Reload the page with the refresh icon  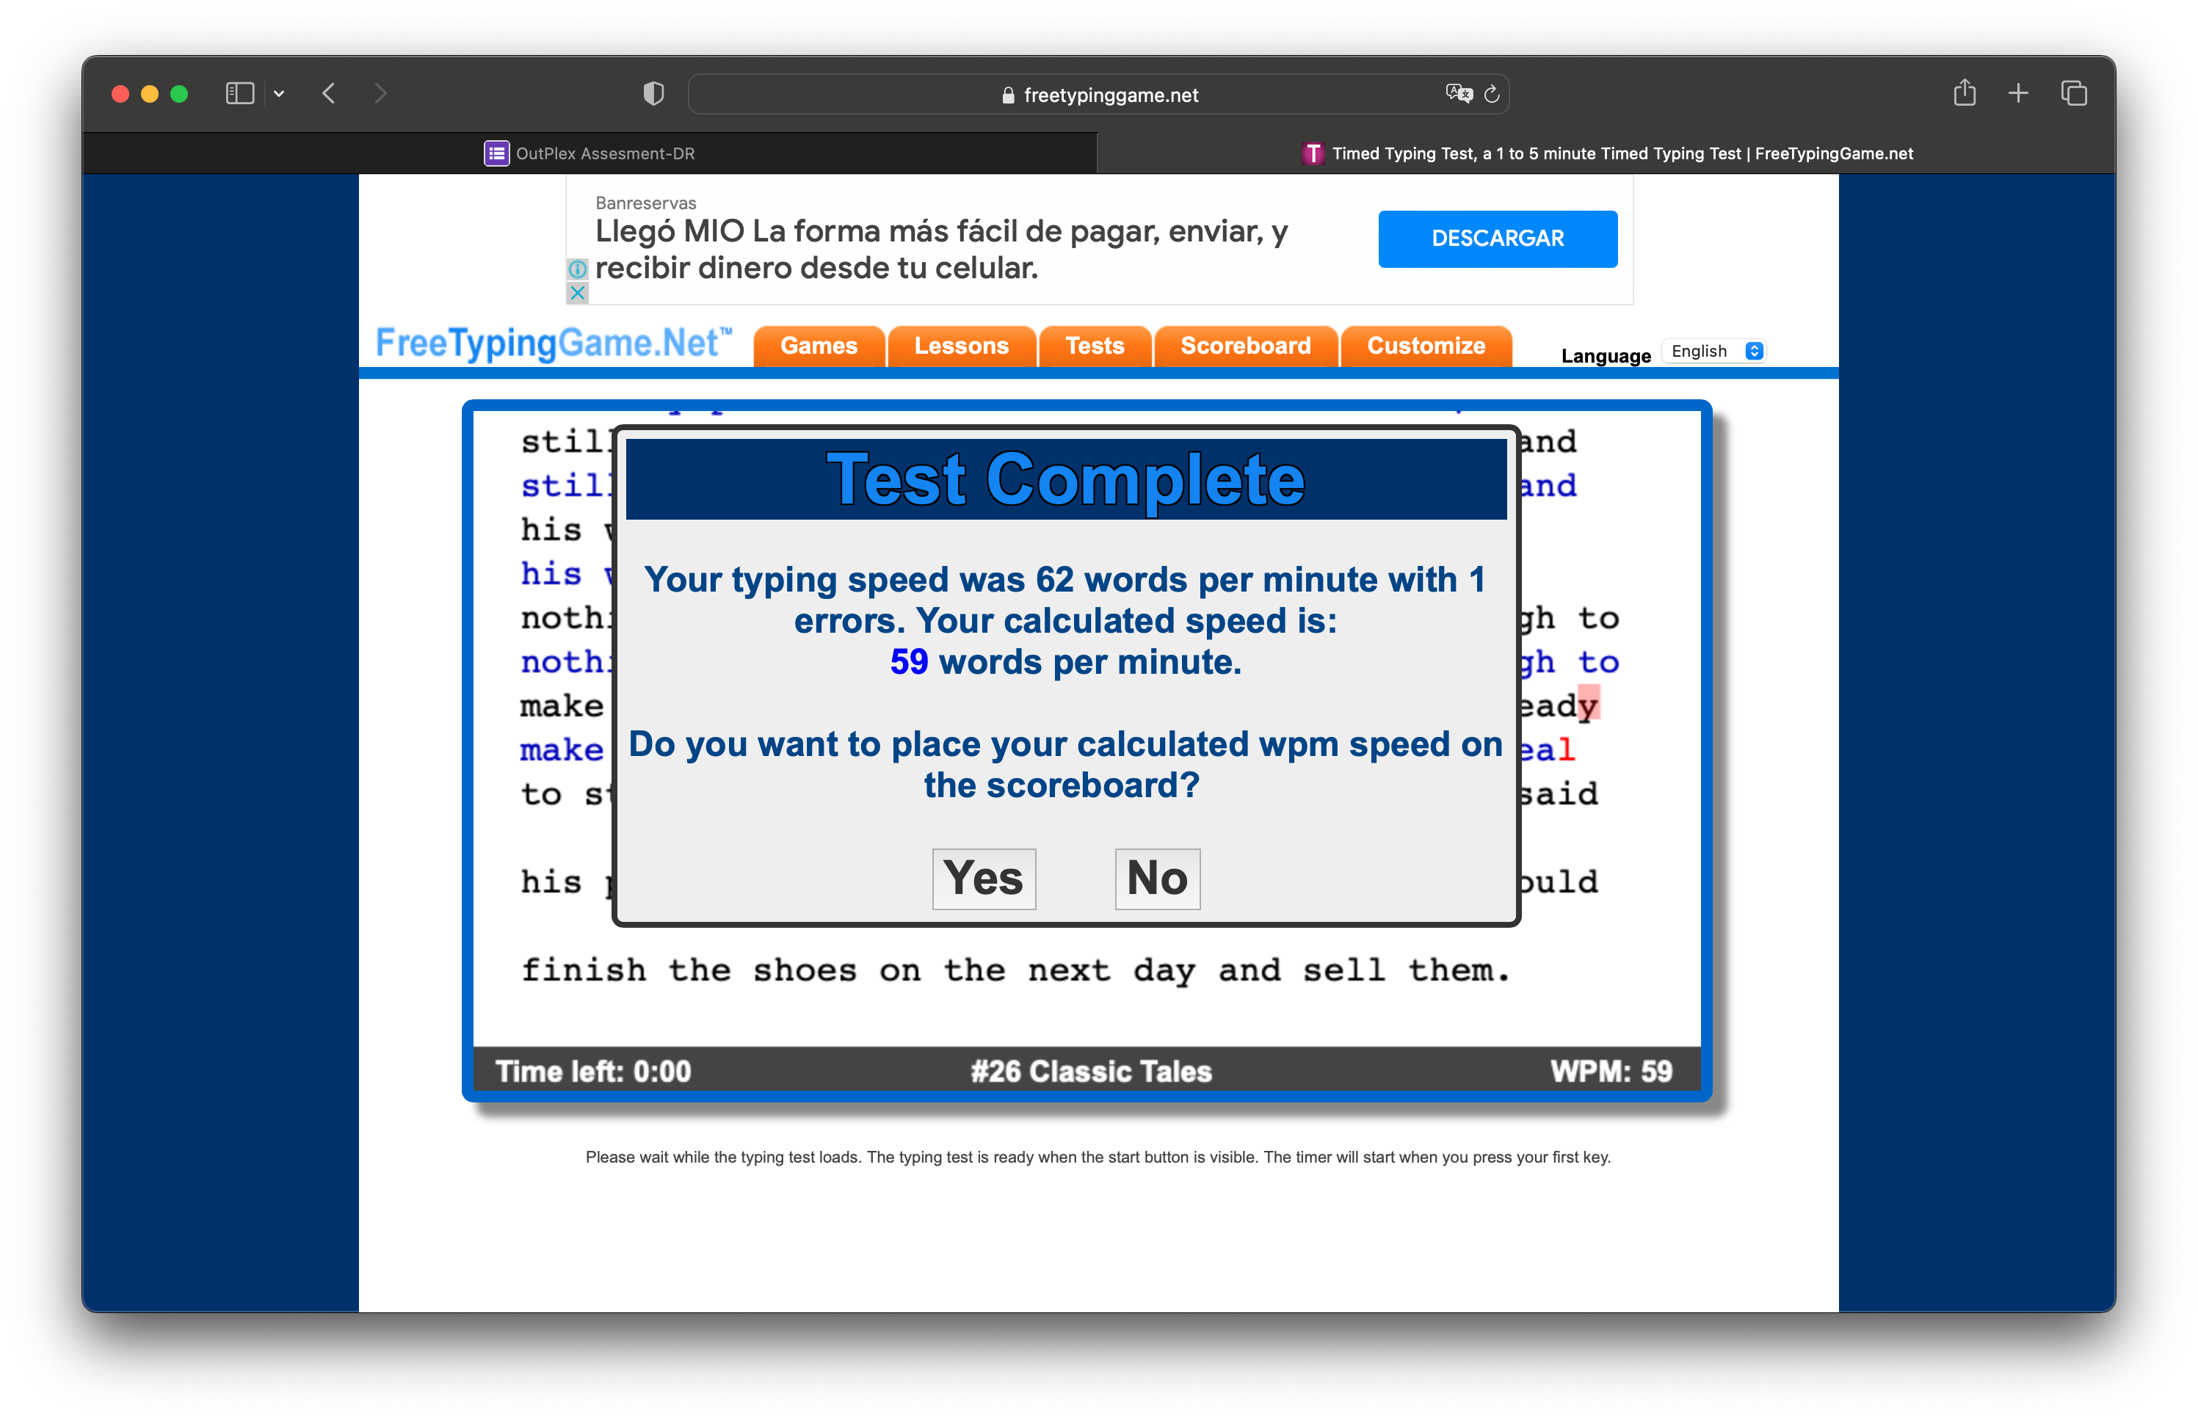tap(1492, 94)
